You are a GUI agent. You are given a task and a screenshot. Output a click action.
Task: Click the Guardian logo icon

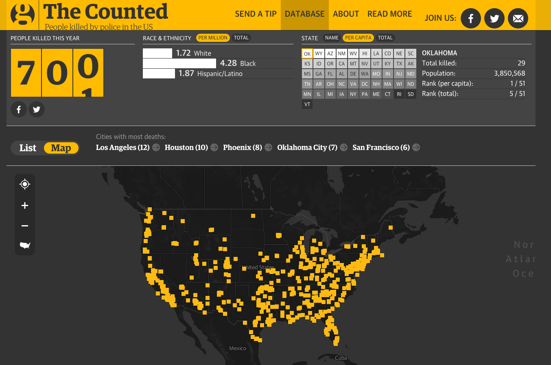[23, 15]
